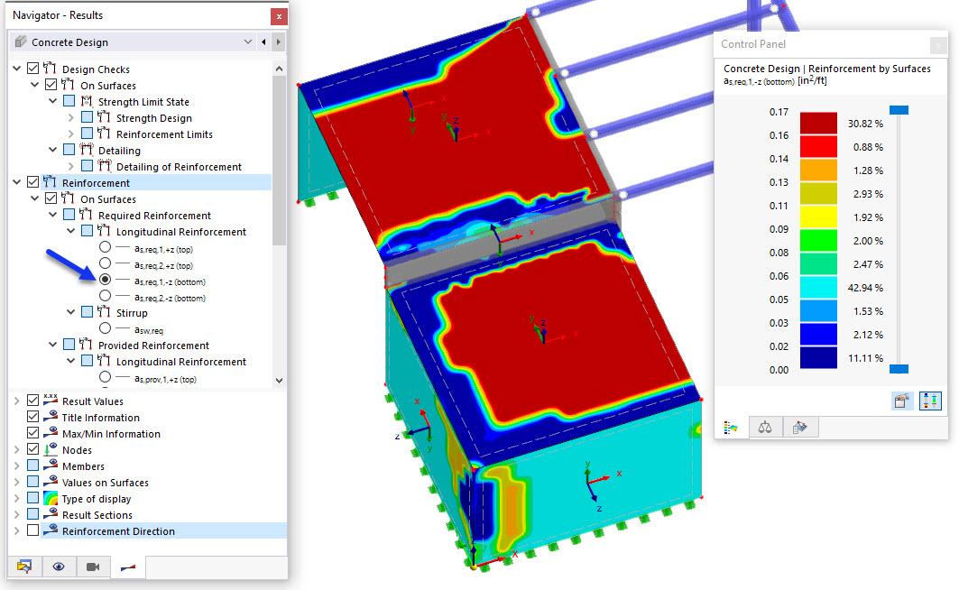Uncheck the Reinforcement checkbox
Screen dimensions: 959x590
[x=33, y=182]
